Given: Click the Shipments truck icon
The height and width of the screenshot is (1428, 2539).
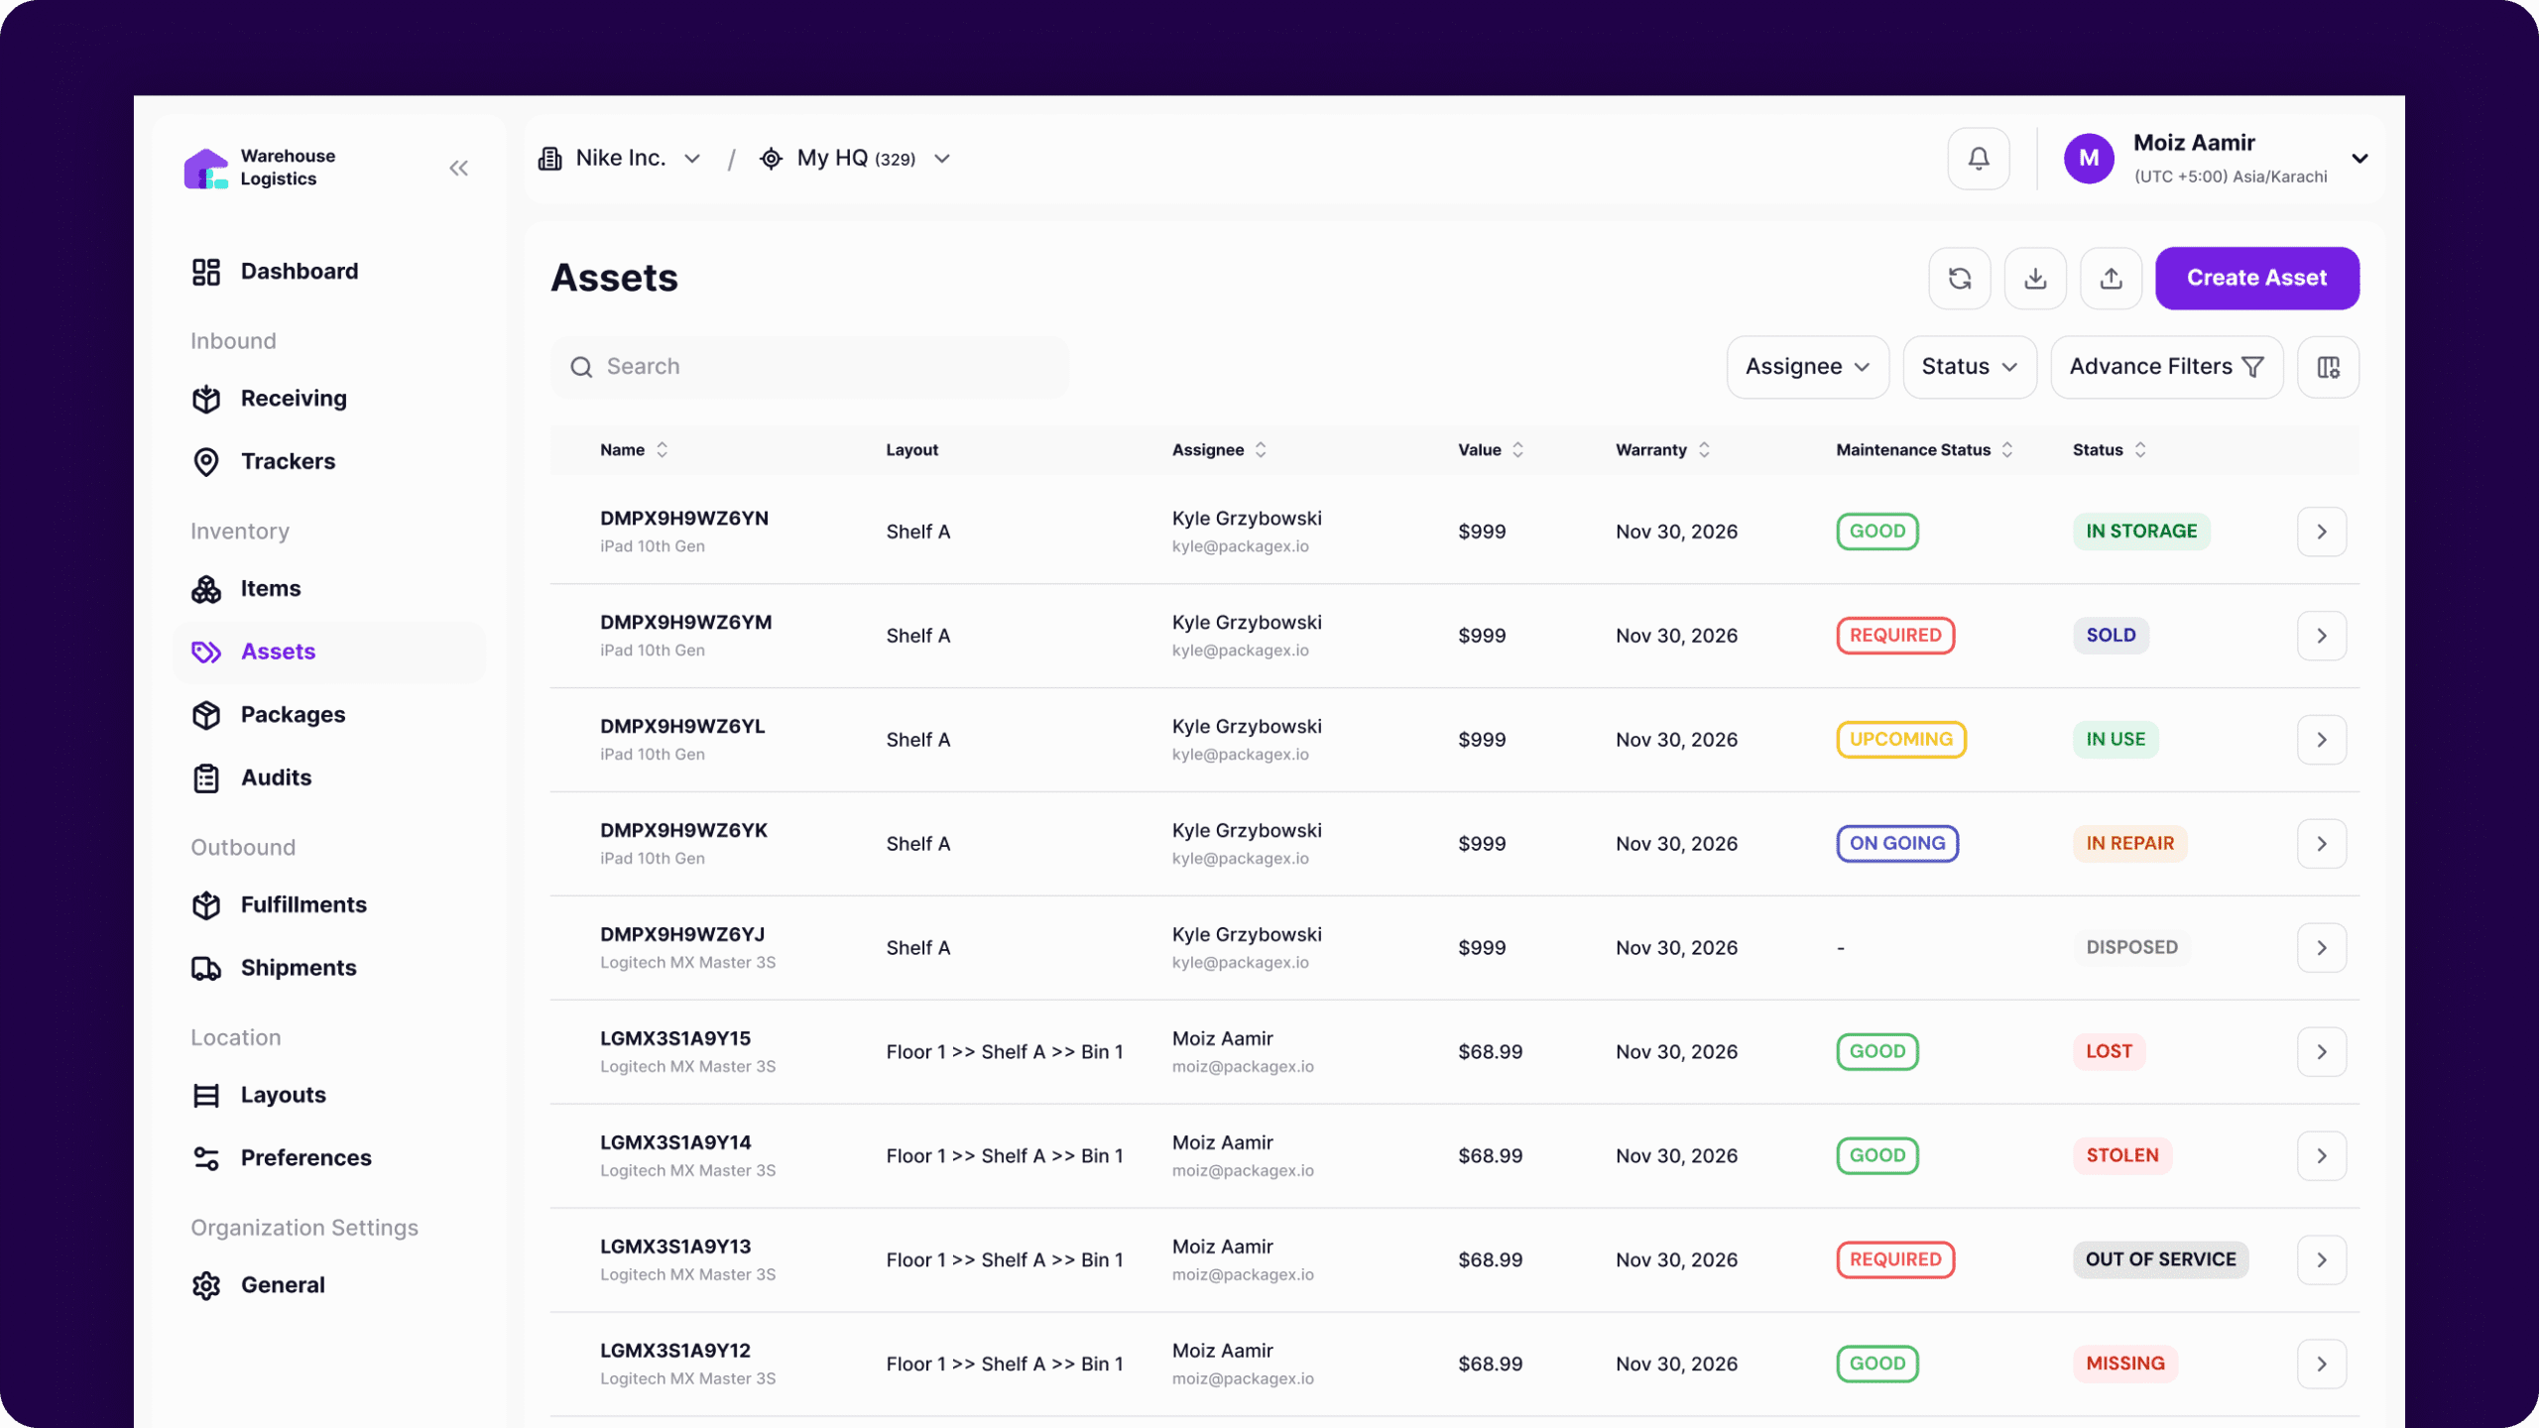Looking at the screenshot, I should point(206,968).
